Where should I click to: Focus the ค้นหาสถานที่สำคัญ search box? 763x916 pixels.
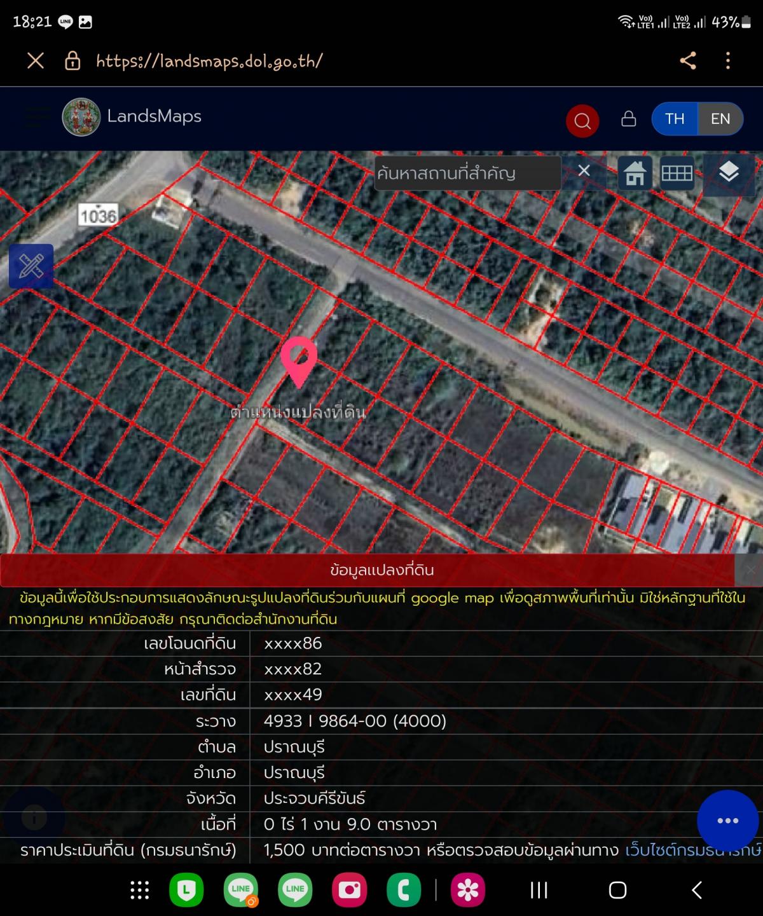[467, 173]
